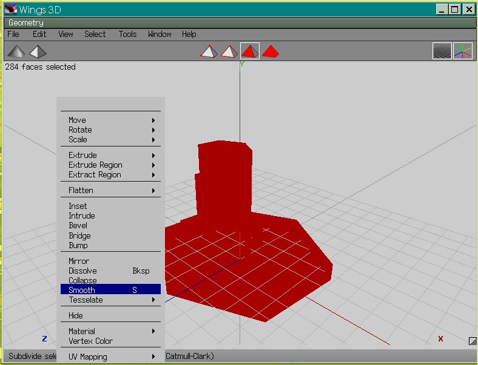Click Bevel in the face menu
The image size is (478, 365).
(78, 226)
